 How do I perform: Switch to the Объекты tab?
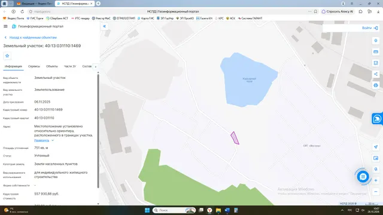tap(52, 66)
